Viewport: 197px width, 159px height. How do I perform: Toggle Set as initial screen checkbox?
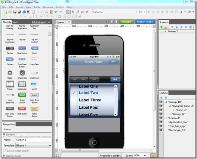pos(5,151)
